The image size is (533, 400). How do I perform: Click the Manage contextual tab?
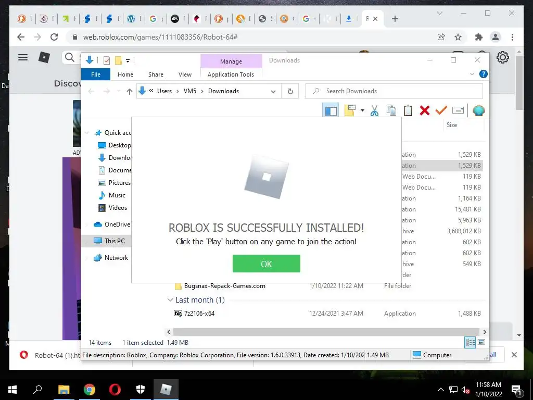(x=231, y=61)
